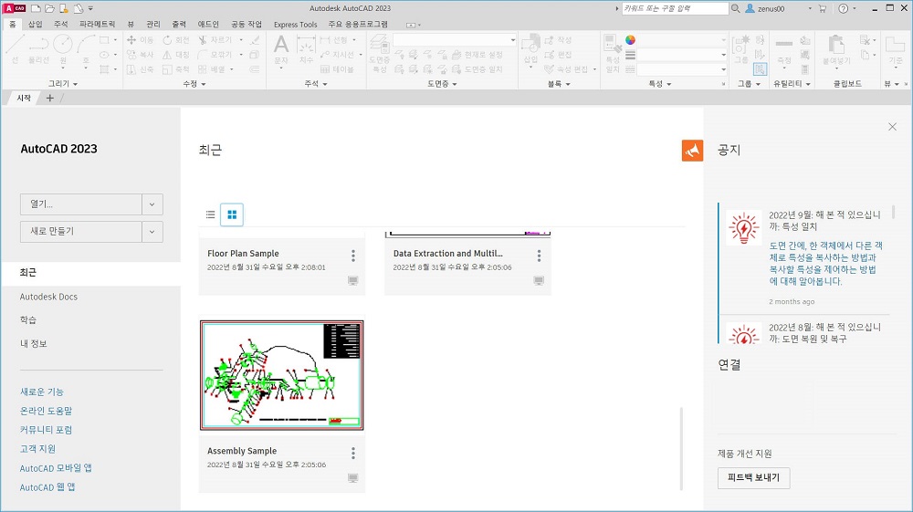Screen dimensions: 913x512
Task: Click the object color wheel swatch
Action: (x=630, y=40)
